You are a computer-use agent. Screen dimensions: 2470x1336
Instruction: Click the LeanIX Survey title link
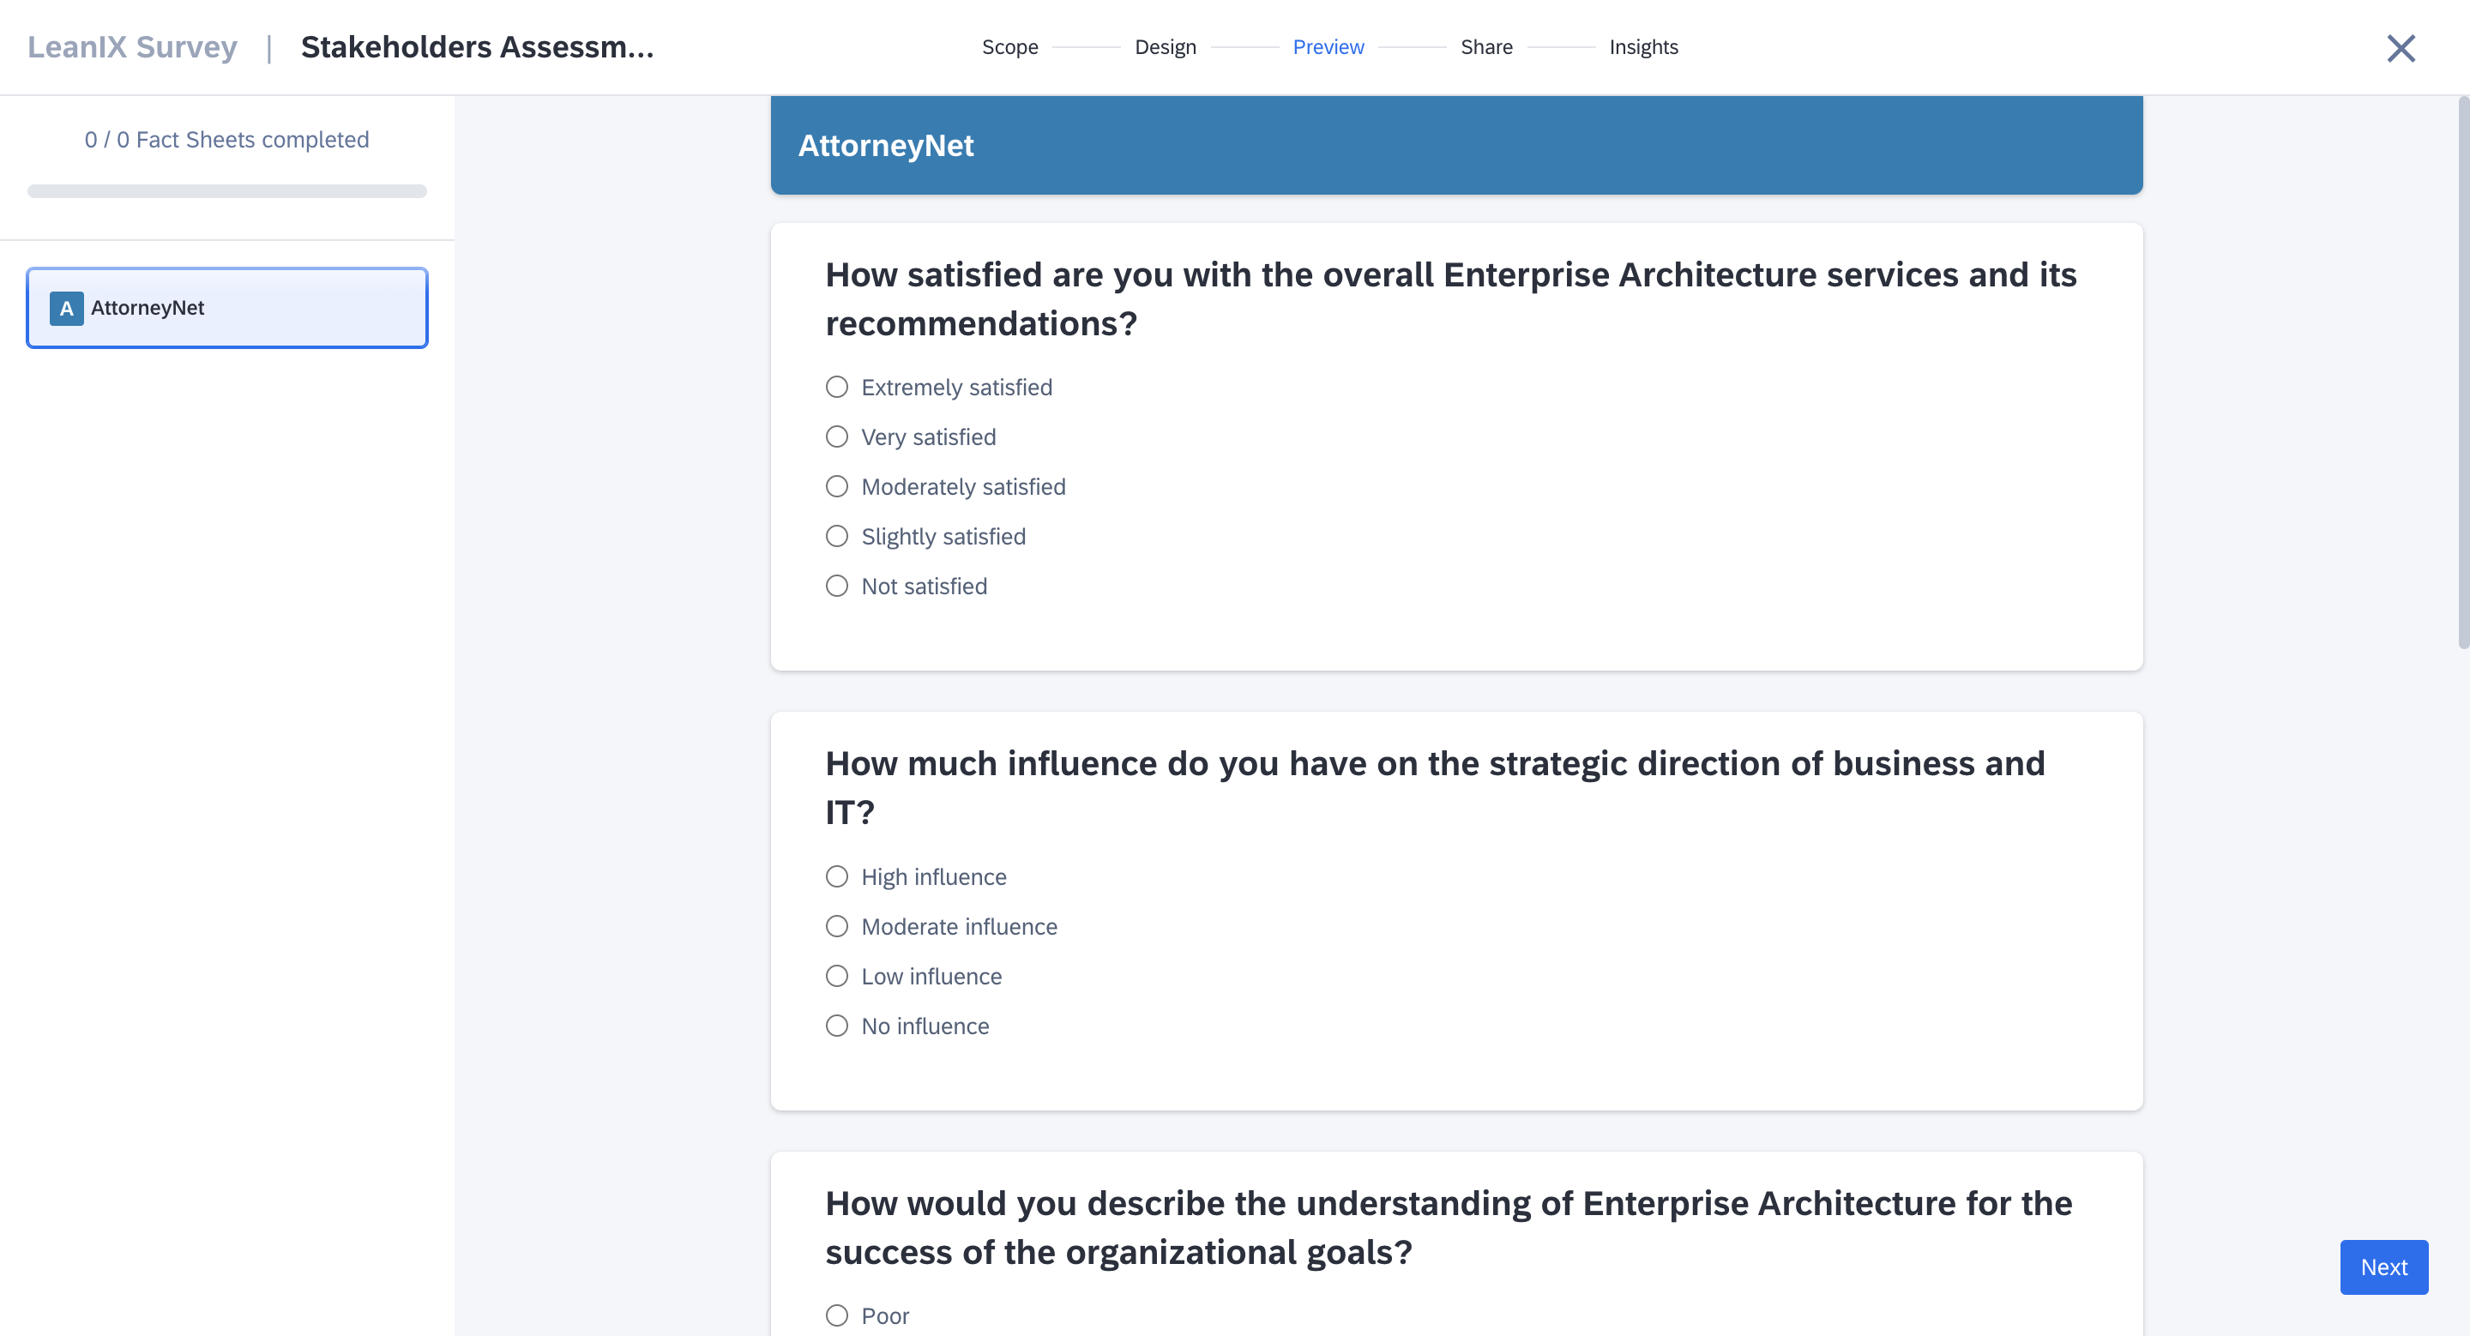[132, 47]
